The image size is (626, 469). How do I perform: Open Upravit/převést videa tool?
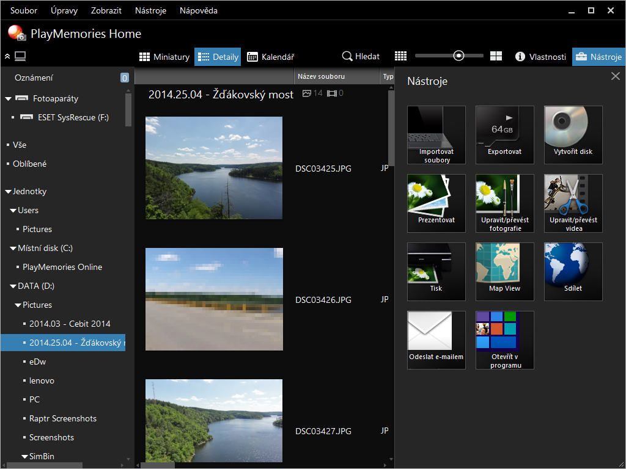(573, 203)
